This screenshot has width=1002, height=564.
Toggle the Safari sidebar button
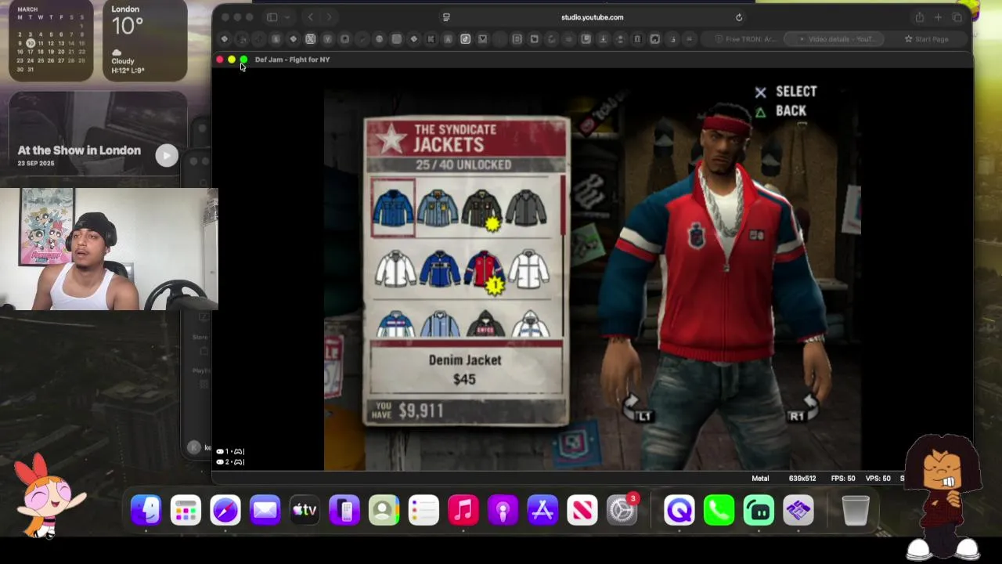coord(272,17)
